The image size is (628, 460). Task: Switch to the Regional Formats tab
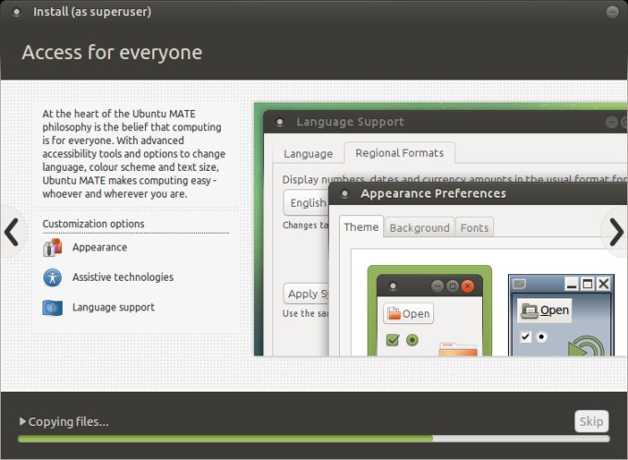click(398, 153)
